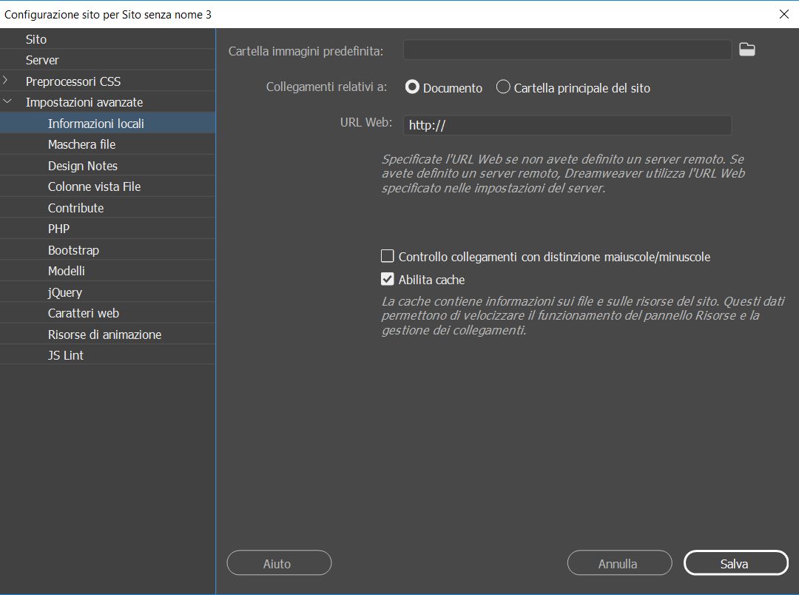The height and width of the screenshot is (595, 799).
Task: Click inside the URL Web field
Action: tap(567, 125)
